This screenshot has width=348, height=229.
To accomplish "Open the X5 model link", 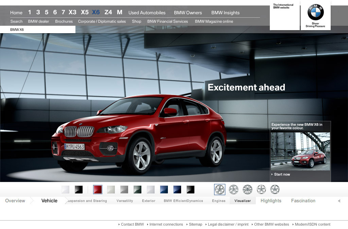I will (85, 12).
